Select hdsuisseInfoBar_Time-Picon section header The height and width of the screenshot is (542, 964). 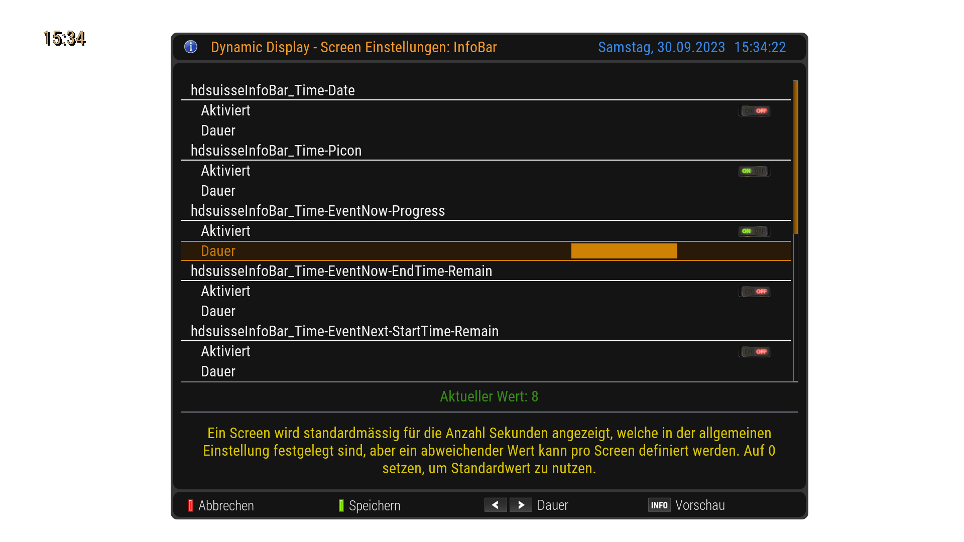[276, 151]
